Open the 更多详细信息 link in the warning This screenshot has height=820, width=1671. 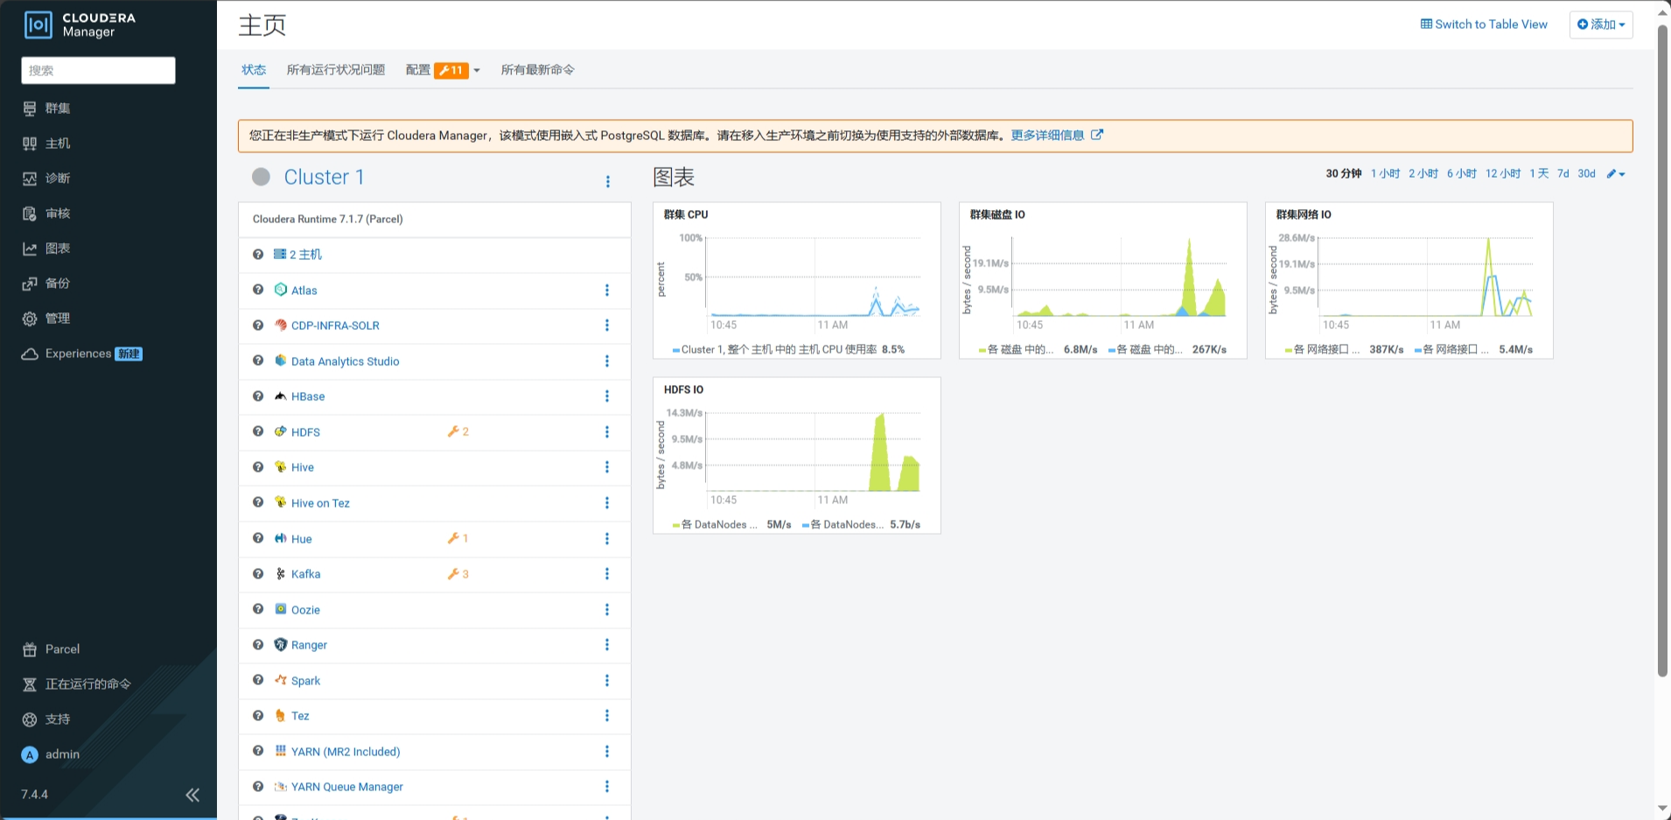pos(1057,136)
